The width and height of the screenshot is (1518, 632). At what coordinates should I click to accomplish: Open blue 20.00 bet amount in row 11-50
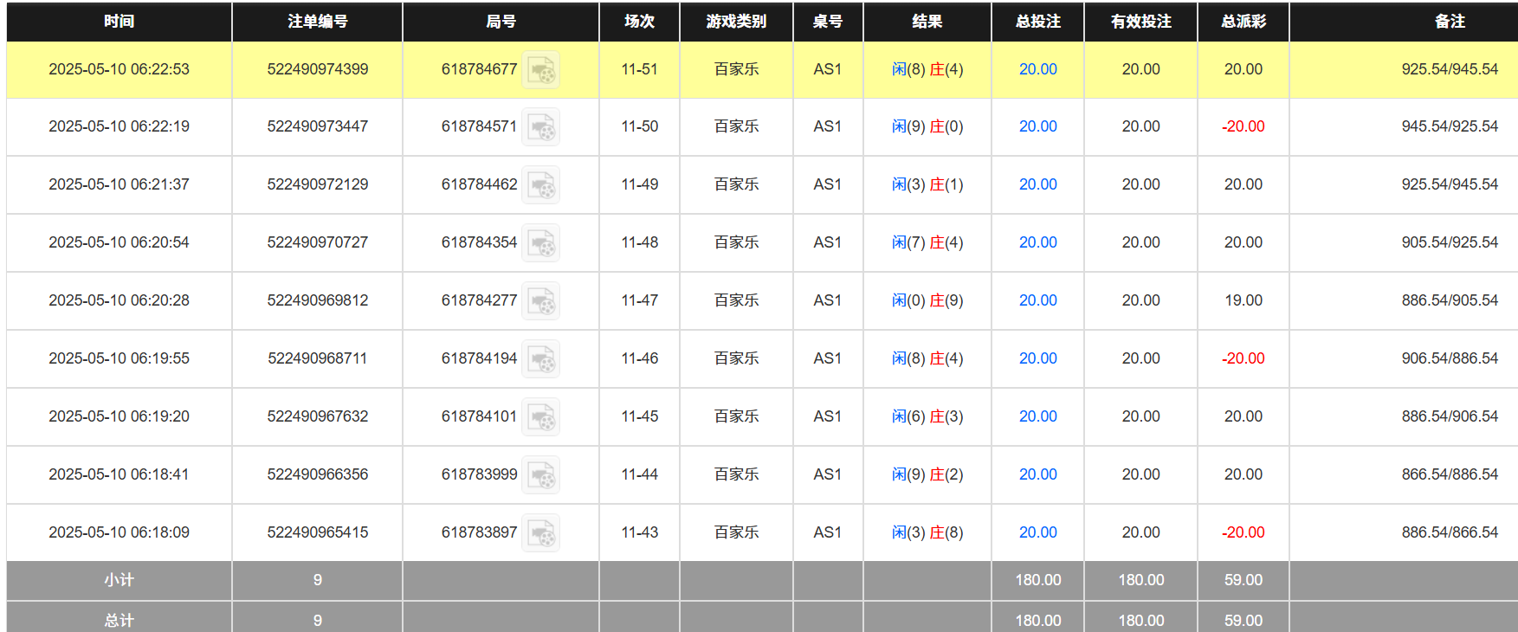click(x=1037, y=126)
